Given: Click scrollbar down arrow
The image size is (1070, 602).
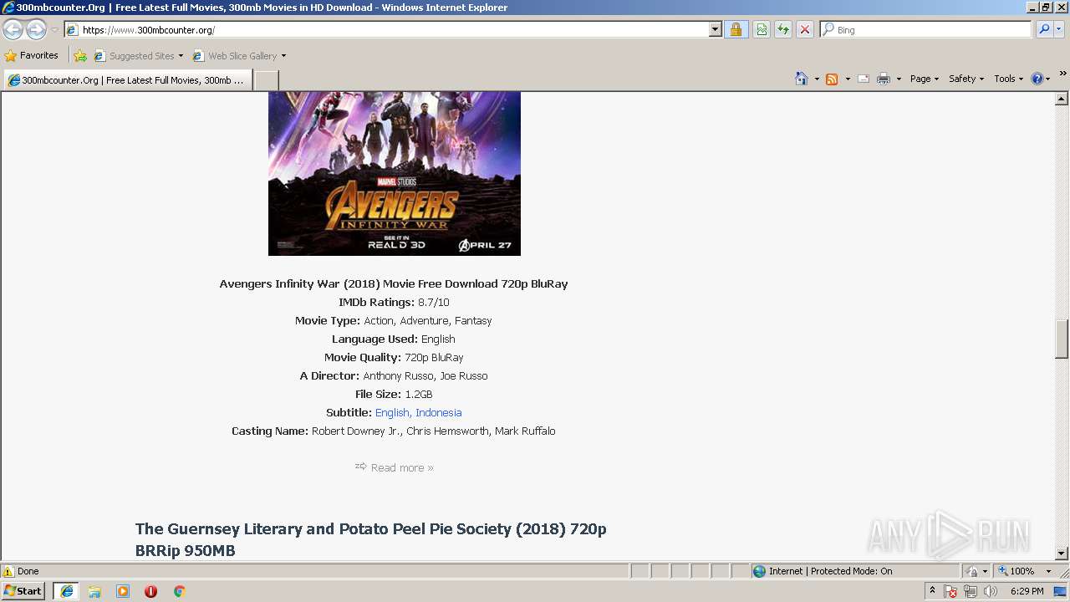Looking at the screenshot, I should (1062, 554).
